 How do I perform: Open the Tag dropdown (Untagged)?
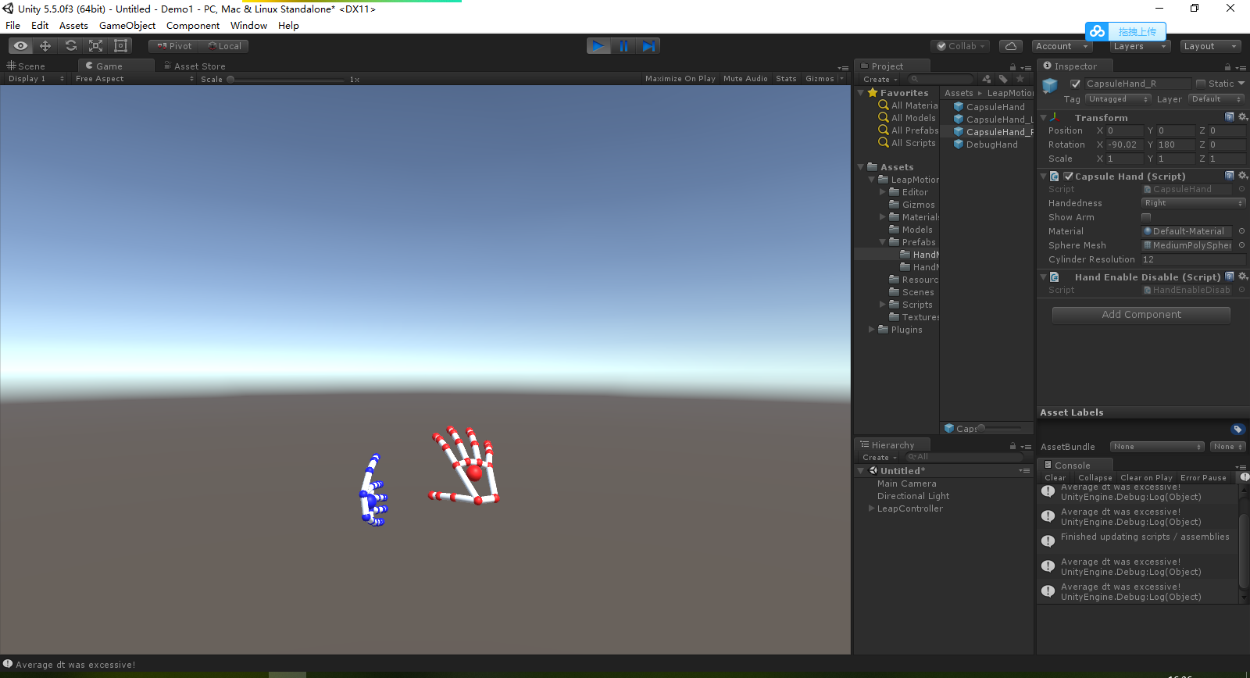1118,99
